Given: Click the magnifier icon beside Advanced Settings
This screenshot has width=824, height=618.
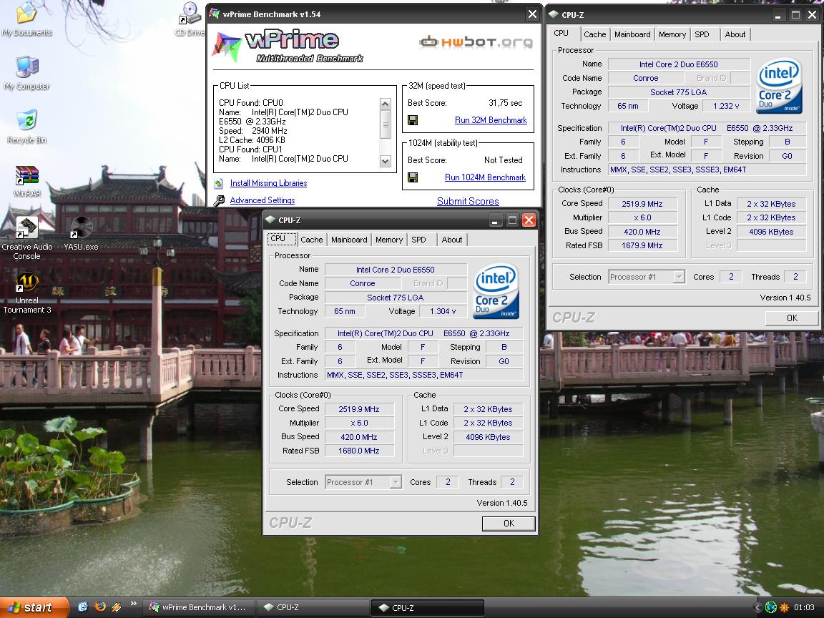Looking at the screenshot, I should tap(219, 200).
